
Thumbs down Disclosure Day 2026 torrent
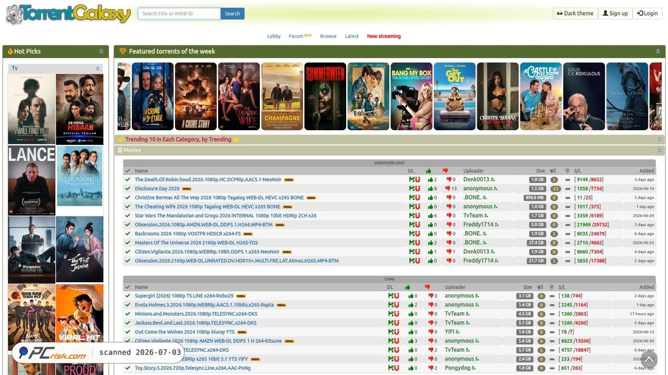(x=448, y=189)
